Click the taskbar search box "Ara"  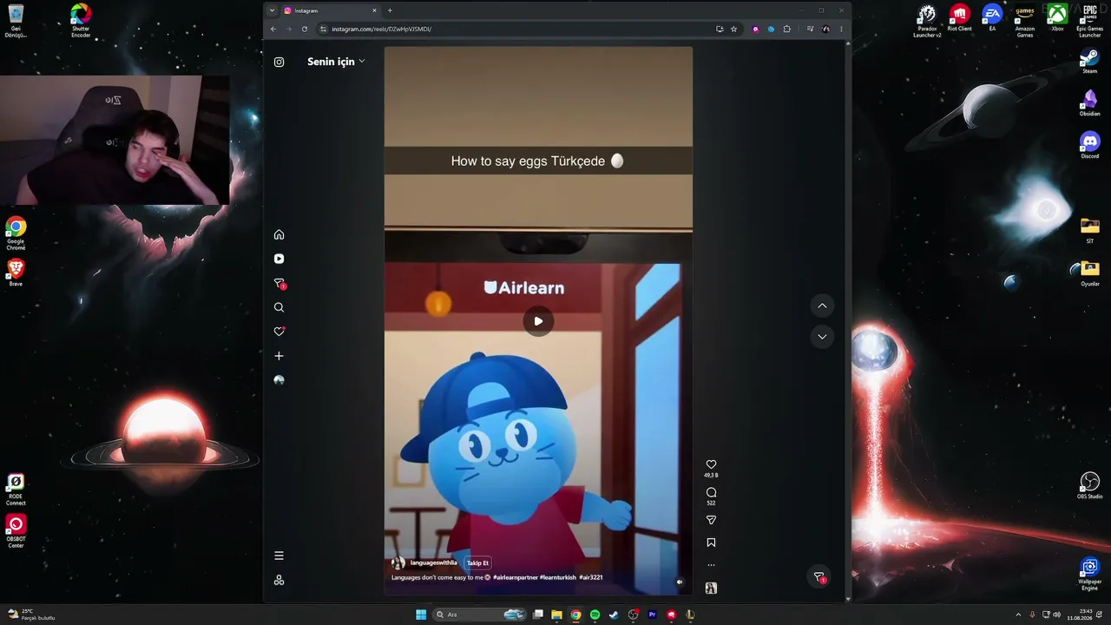tap(480, 615)
